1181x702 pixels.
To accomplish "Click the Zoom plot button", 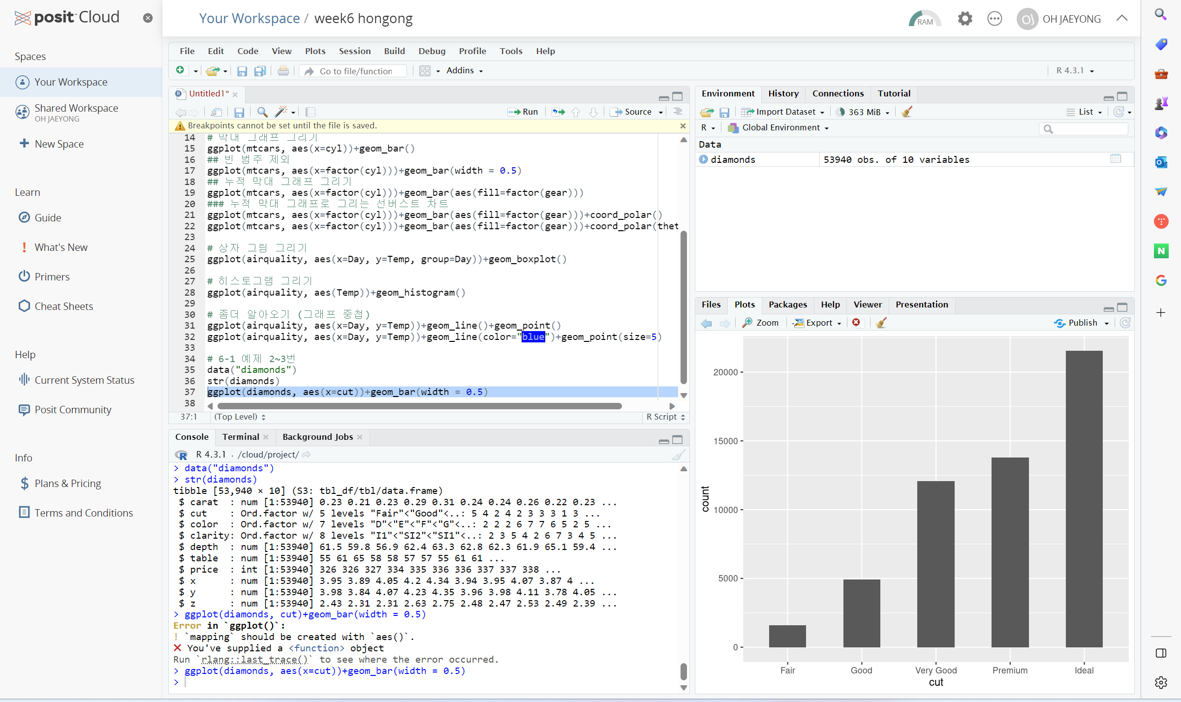I will [x=761, y=323].
